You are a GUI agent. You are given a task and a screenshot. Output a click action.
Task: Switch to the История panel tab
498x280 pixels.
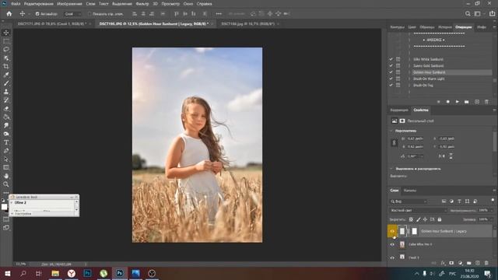444,27
